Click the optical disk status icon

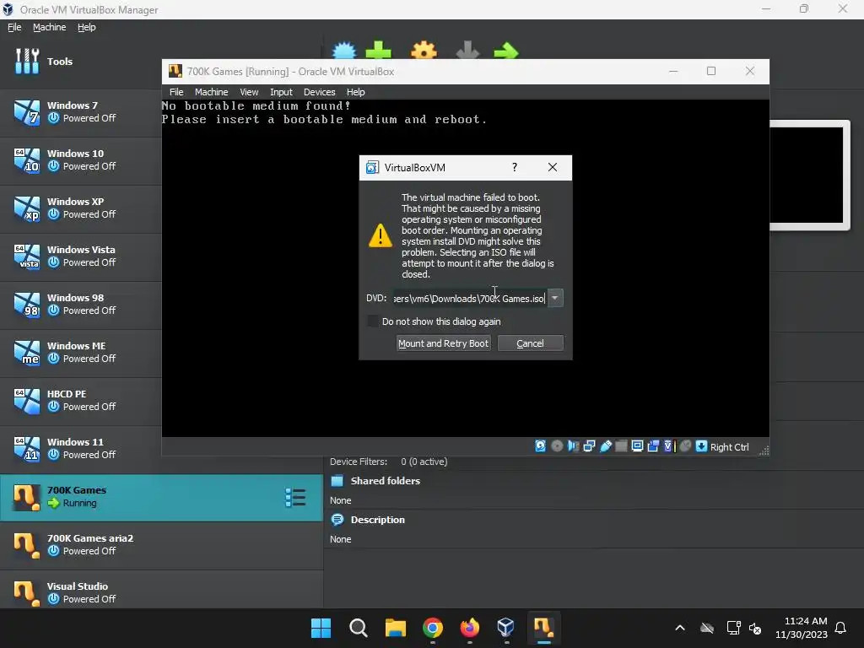557,446
